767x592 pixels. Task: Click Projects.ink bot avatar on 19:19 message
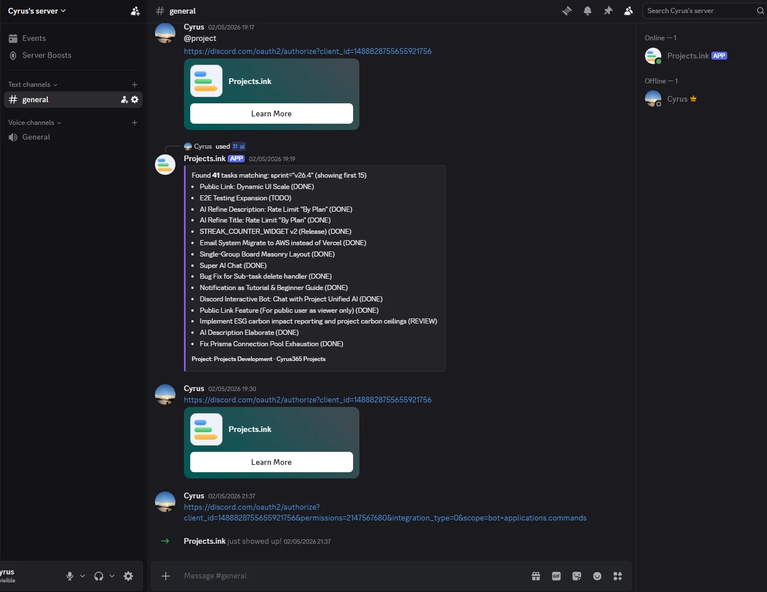pos(165,165)
